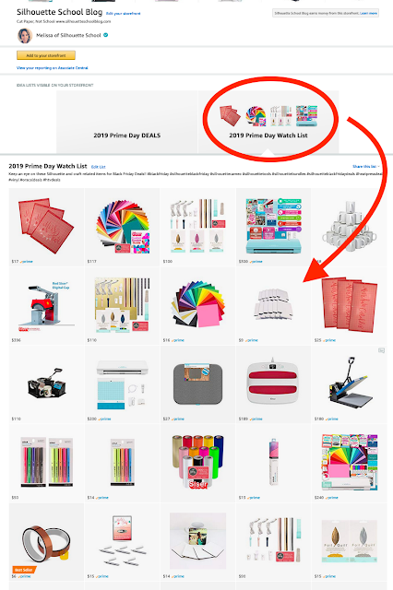
Task: Open the Edit your storefront link
Action: 123,14
